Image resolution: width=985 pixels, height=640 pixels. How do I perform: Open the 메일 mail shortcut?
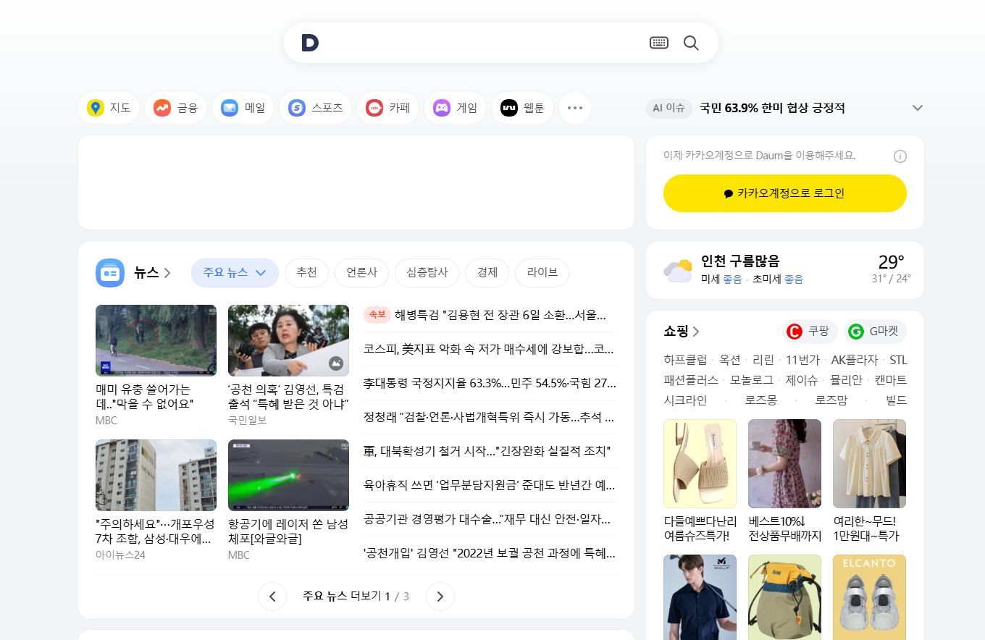pyautogui.click(x=243, y=108)
